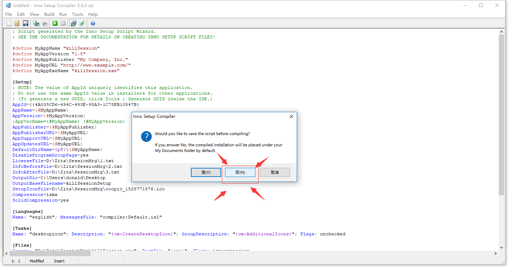Click the line #define MyAppName "killSession"
Screen dimensions: 508x267
pyautogui.click(x=56, y=48)
